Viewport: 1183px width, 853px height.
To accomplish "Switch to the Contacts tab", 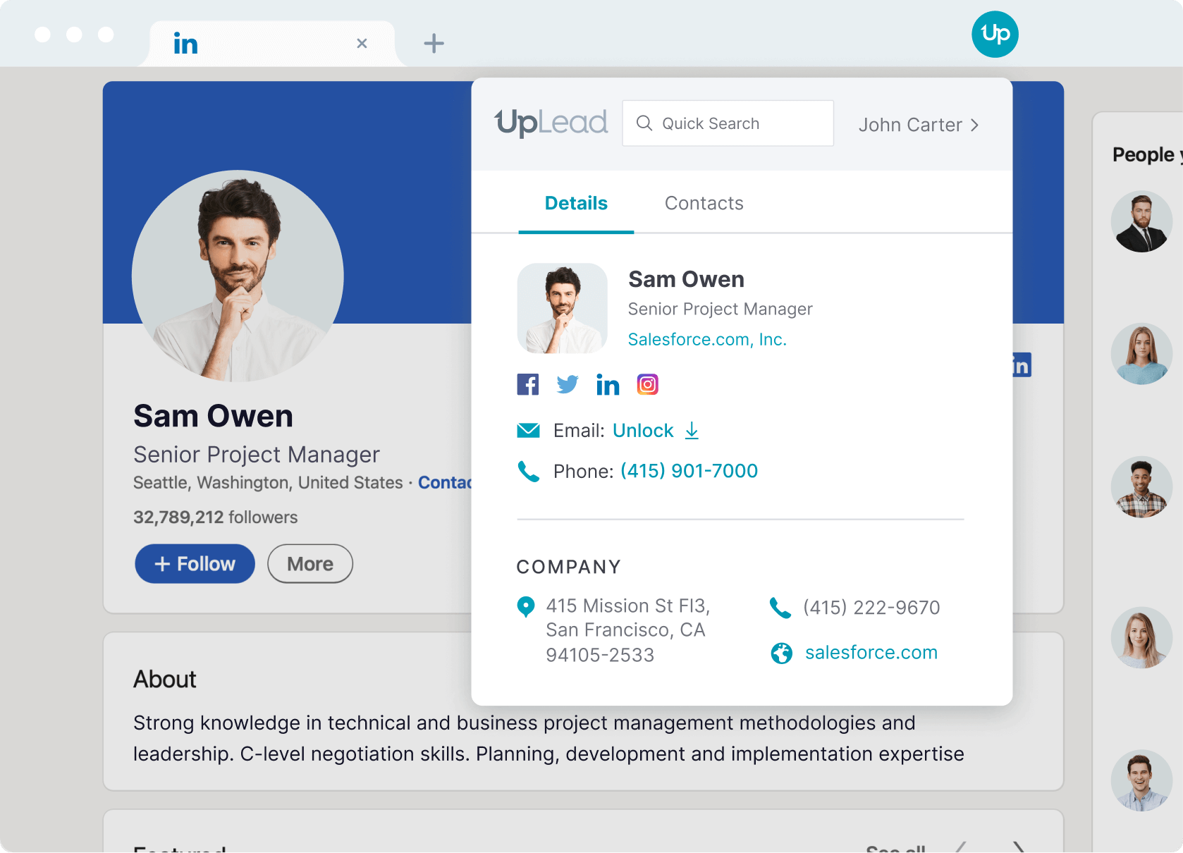I will 704,204.
